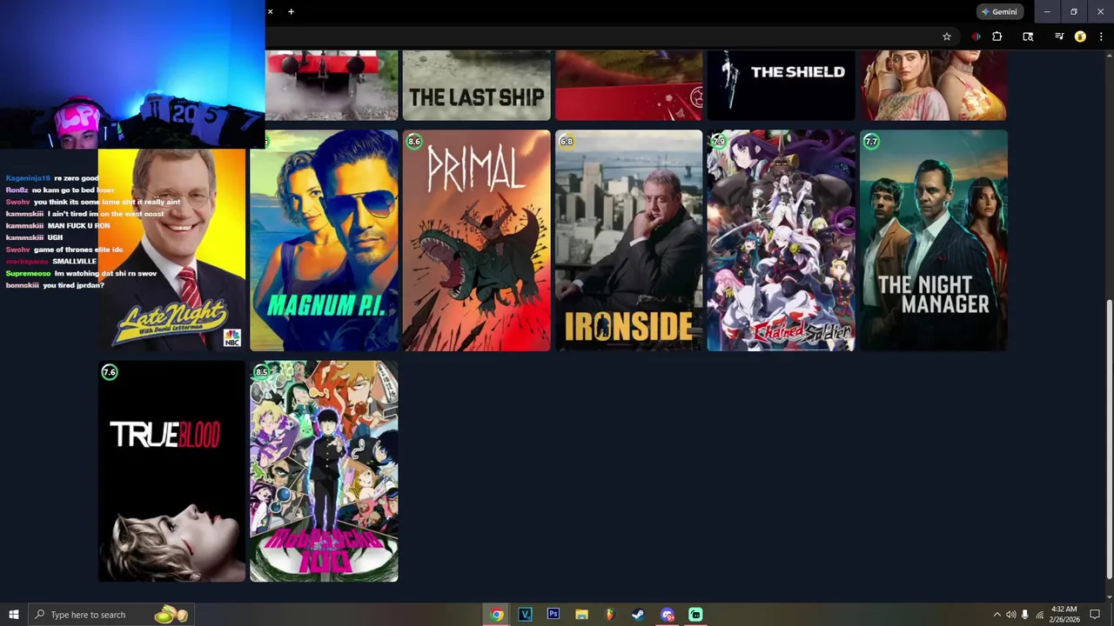This screenshot has width=1114, height=626.
Task: Close the current browser tab
Action: (270, 11)
